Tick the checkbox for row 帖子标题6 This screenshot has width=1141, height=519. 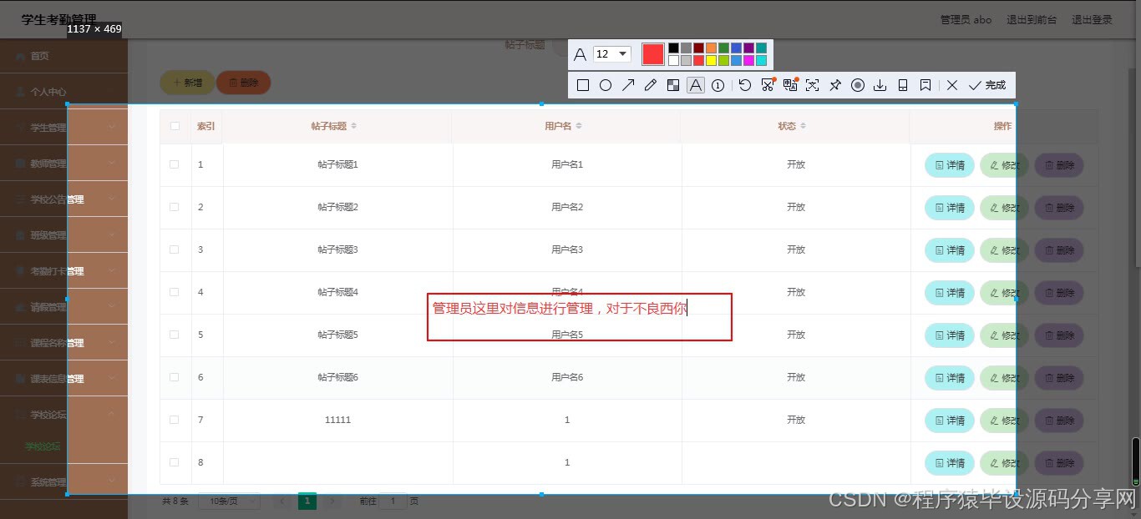pos(175,377)
